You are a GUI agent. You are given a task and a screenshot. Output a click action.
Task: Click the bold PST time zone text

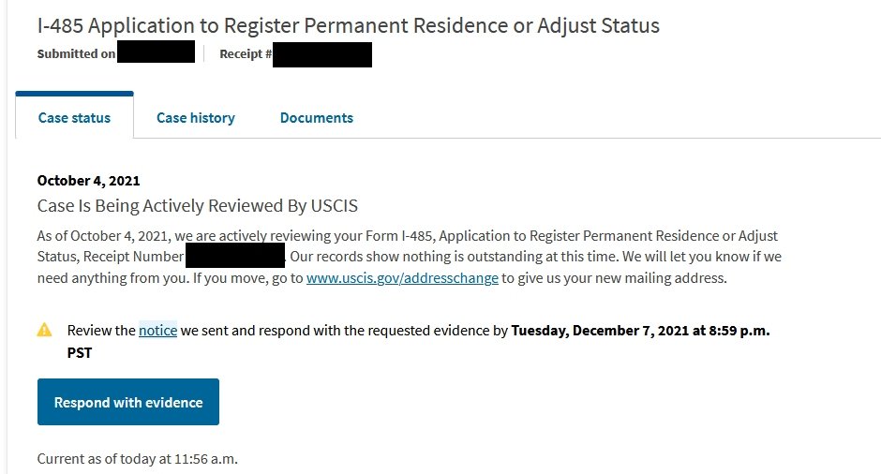point(80,353)
